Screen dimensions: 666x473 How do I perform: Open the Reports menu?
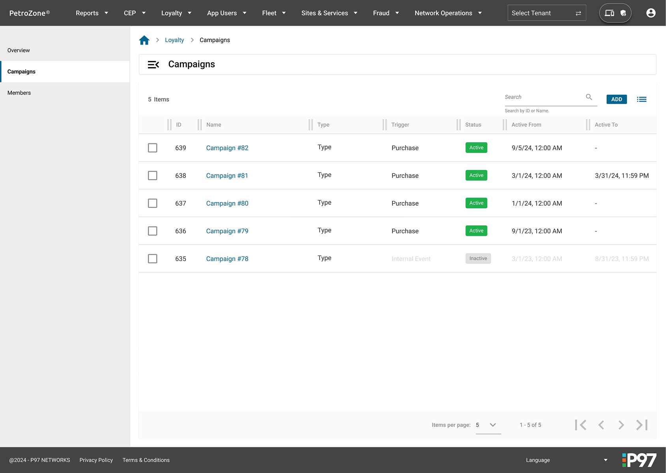[x=92, y=13]
